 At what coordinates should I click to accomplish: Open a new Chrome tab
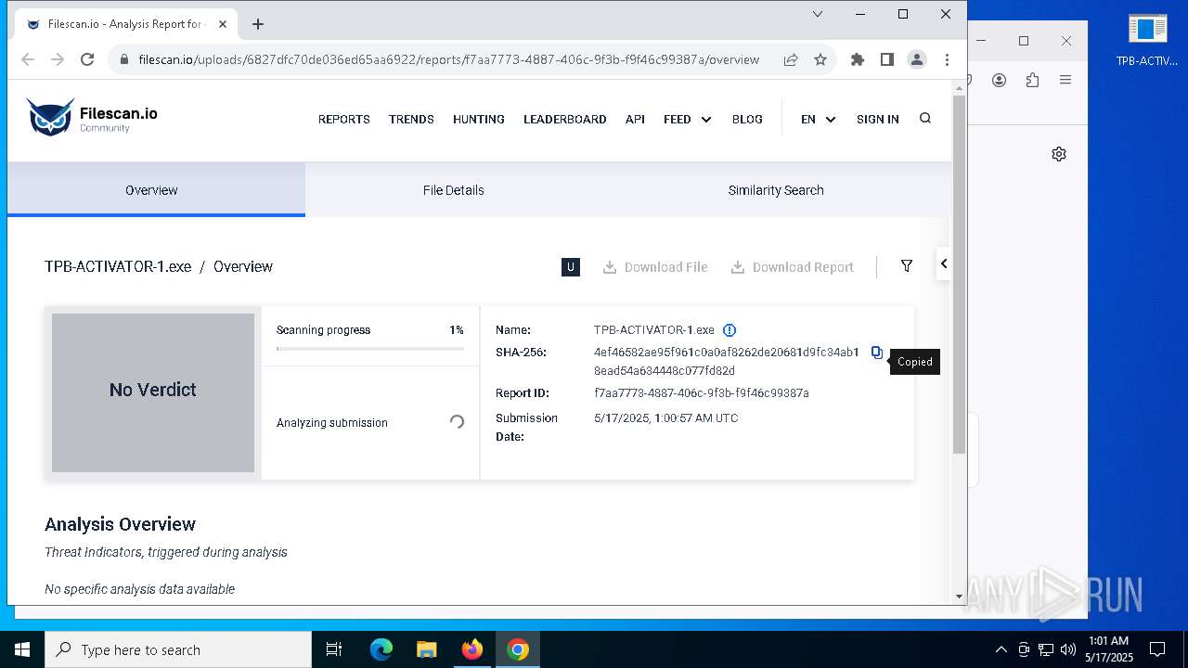click(258, 24)
